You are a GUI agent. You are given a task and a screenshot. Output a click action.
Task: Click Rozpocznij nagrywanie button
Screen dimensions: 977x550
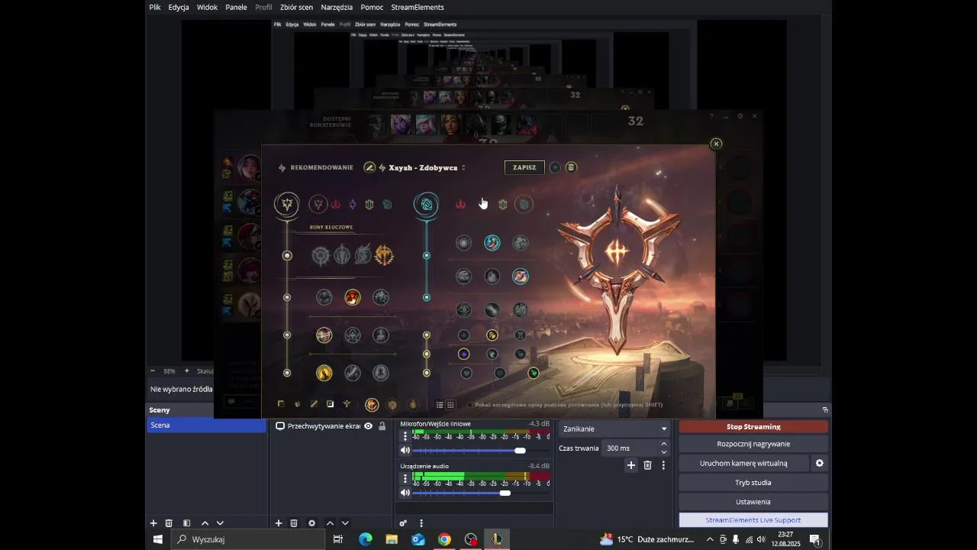point(753,444)
